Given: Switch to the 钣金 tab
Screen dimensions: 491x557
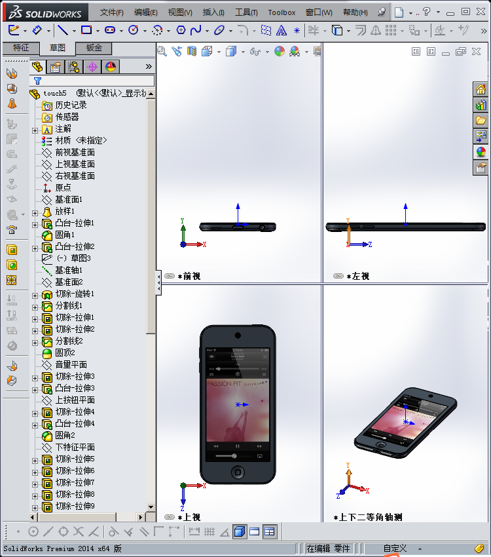Looking at the screenshot, I should click(94, 48).
